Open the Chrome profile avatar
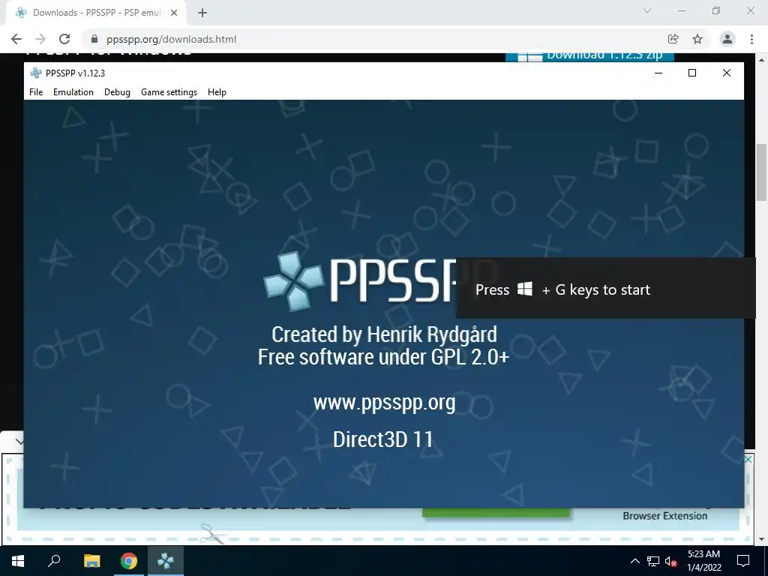Viewport: 768px width, 576px height. point(727,39)
